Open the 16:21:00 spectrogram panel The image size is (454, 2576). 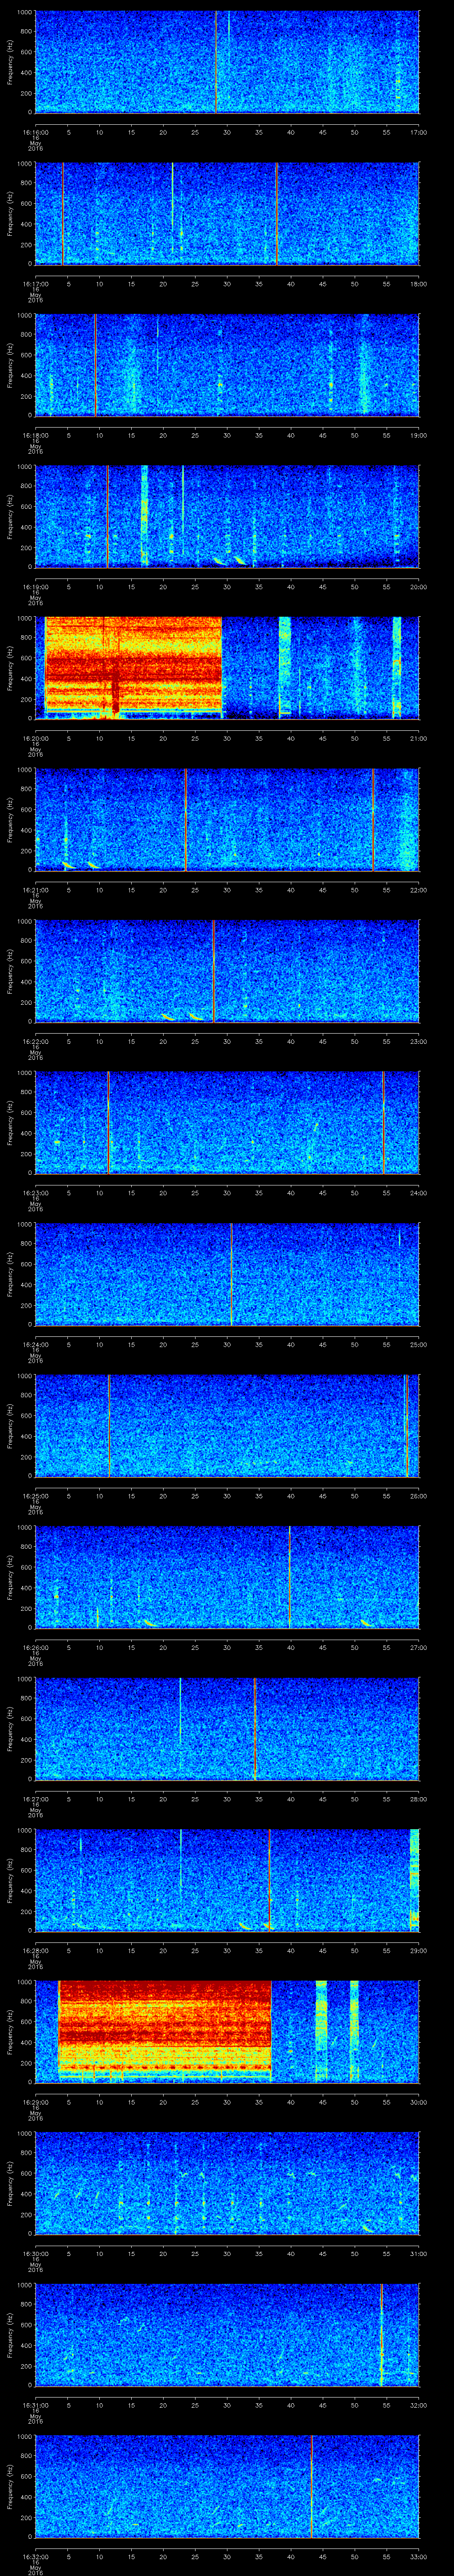(227, 819)
